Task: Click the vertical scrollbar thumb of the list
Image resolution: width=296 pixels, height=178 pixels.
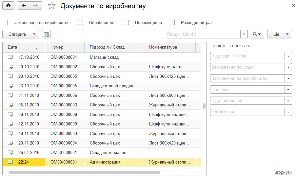Action: 204,106
